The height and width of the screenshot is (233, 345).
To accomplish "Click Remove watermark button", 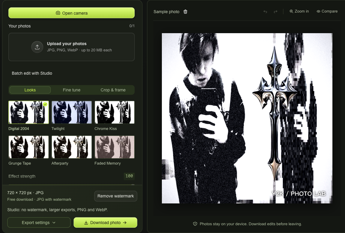I will tap(115, 196).
